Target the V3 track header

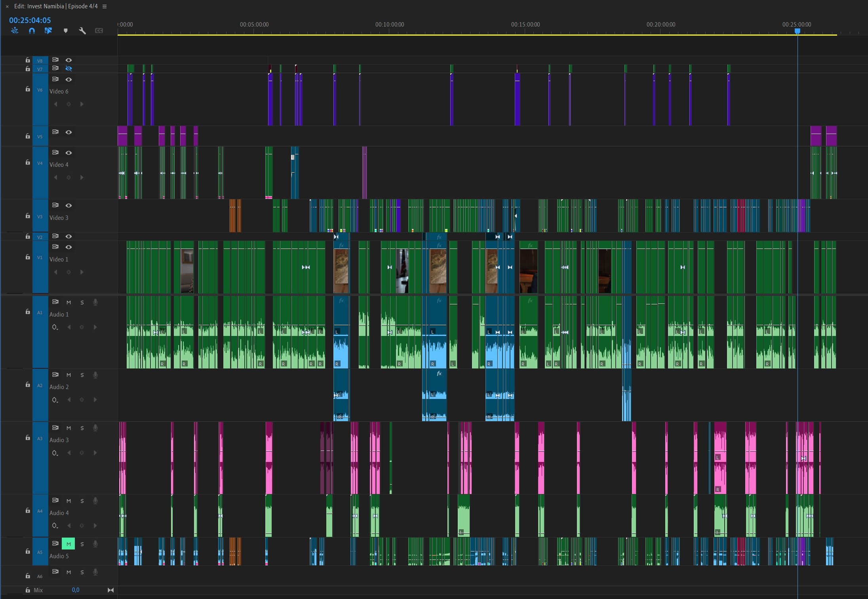pyautogui.click(x=40, y=216)
